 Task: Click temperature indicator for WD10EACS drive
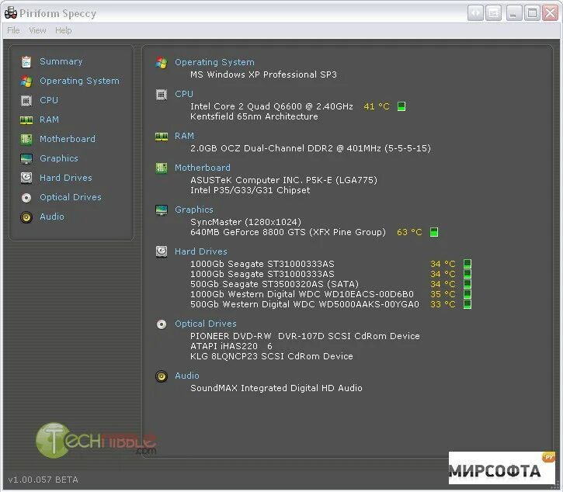pos(467,294)
